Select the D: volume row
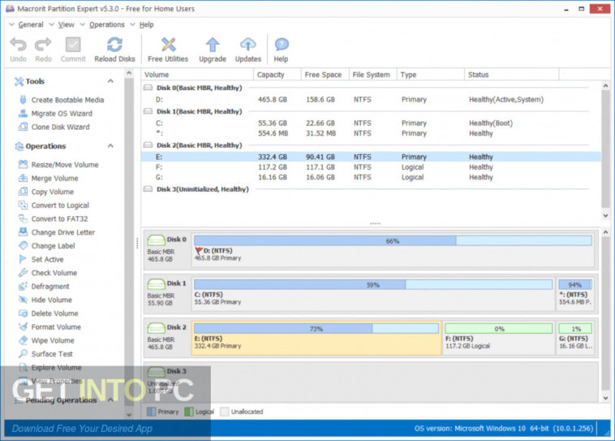Screen dimensions: 615x441 coord(371,100)
